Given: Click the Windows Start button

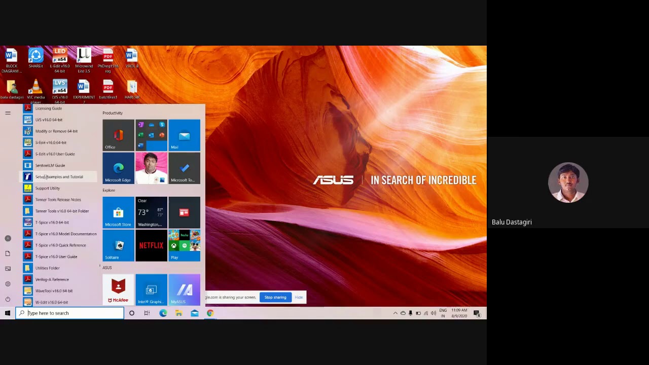Looking at the screenshot, I should pos(8,313).
